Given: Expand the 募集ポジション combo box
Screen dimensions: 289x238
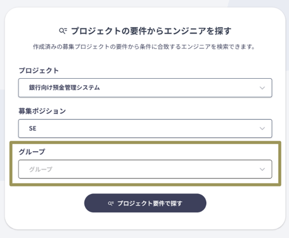Looking at the screenshot, I should (x=145, y=129).
